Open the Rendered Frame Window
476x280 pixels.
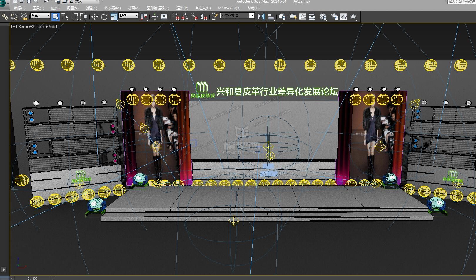344,17
